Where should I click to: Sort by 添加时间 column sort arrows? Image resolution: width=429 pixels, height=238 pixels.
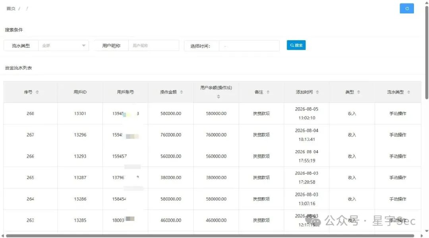point(317,92)
